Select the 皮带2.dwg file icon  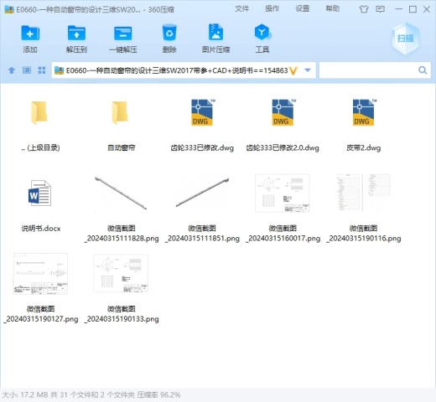coord(365,112)
